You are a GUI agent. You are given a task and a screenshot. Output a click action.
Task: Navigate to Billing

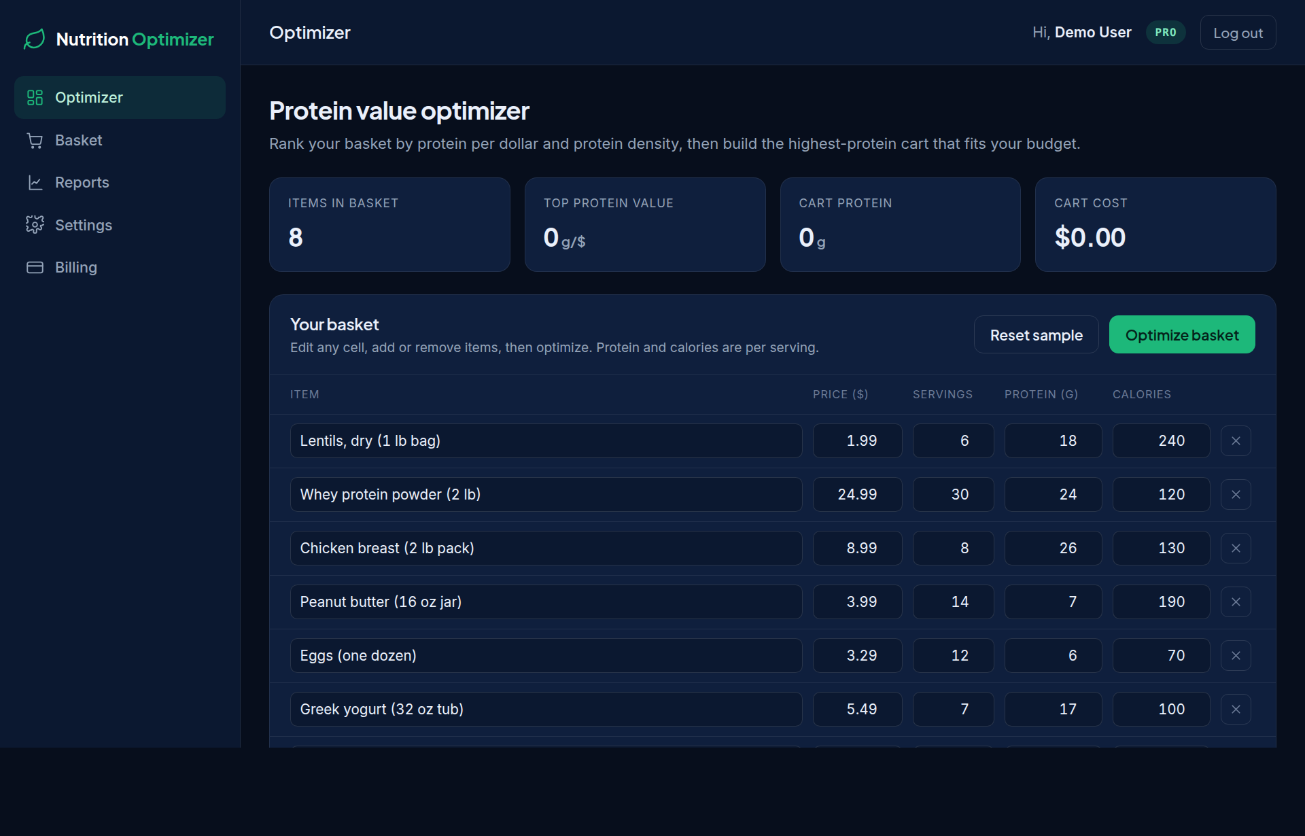pyautogui.click(x=120, y=268)
